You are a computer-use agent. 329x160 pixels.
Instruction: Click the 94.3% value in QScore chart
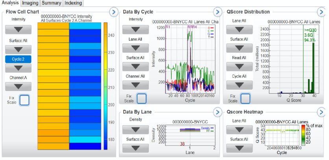[x=310, y=40]
